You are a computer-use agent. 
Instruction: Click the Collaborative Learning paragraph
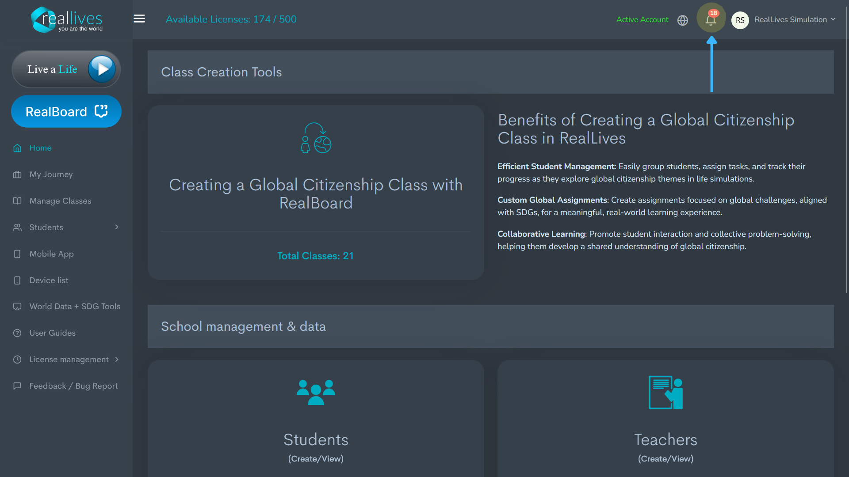pos(654,240)
